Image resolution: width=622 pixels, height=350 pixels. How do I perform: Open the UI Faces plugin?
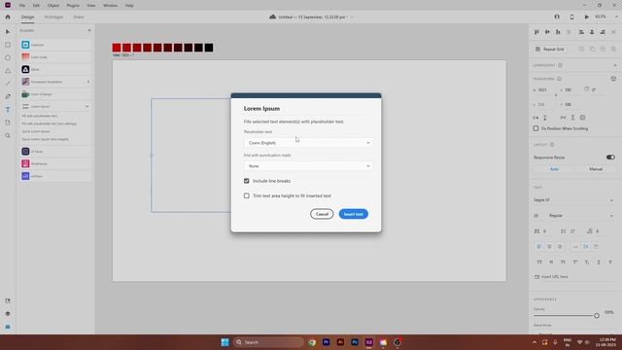click(55, 152)
